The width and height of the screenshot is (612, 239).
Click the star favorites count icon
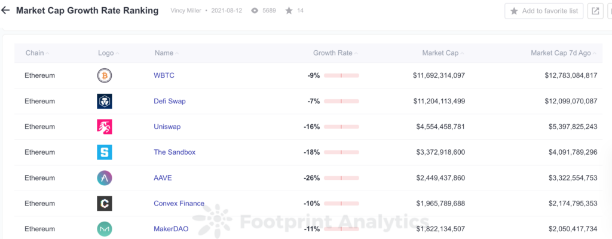pyautogui.click(x=289, y=11)
